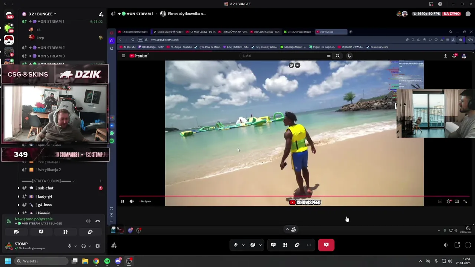Open the sub-chat text channel
475x267 pixels.
tap(46, 188)
